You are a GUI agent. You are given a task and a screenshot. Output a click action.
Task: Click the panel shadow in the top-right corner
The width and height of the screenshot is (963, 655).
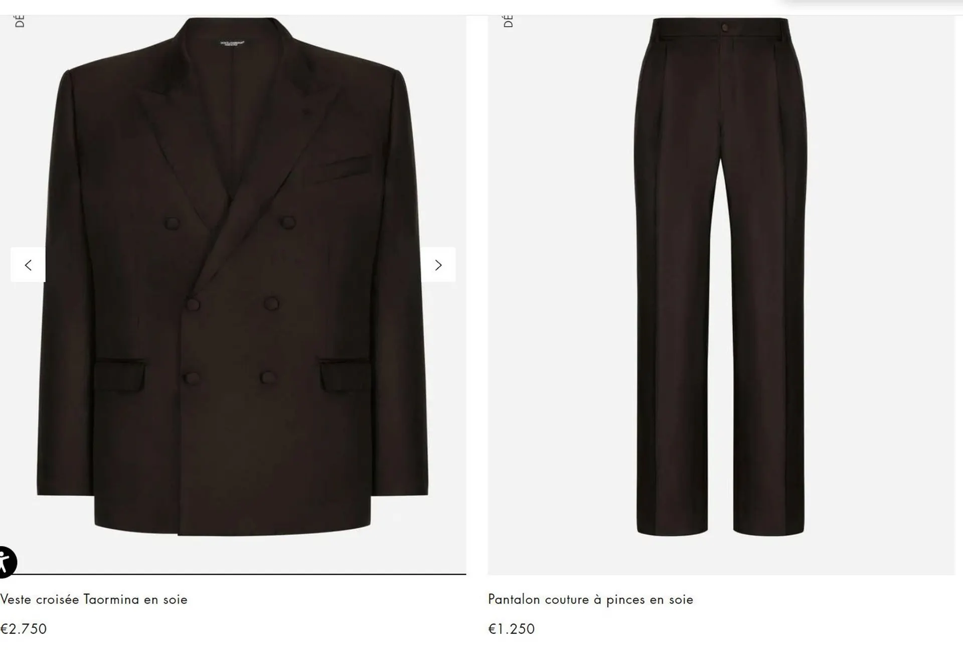click(873, 5)
